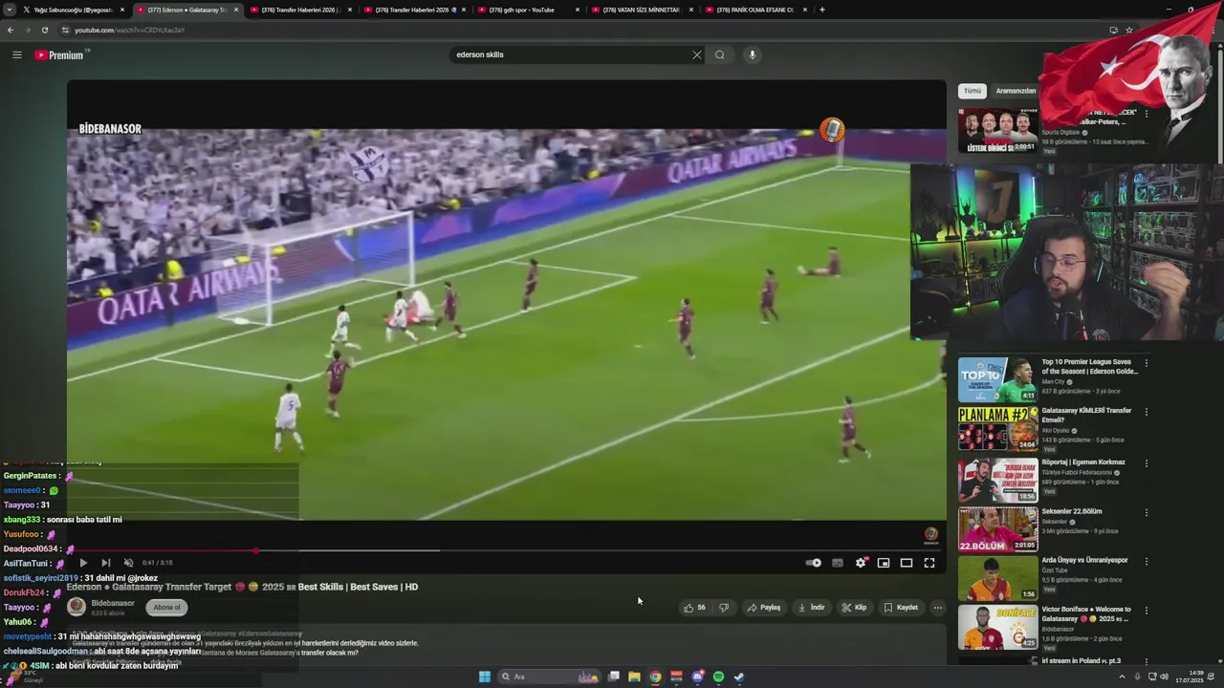Open a new browser tab
This screenshot has height=688, width=1224.
(822, 10)
